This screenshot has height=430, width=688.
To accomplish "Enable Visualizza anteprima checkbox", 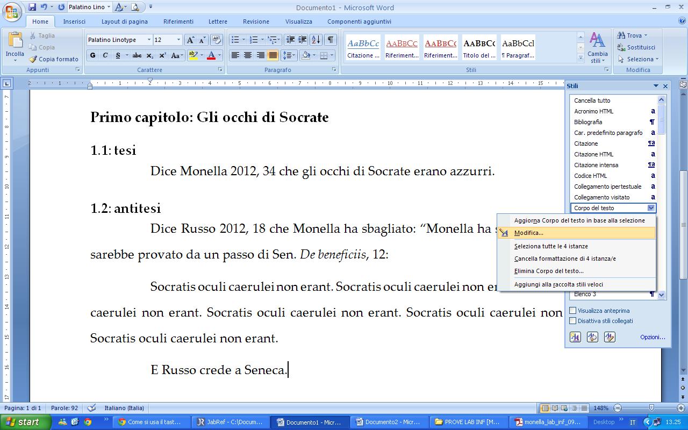I will click(573, 311).
